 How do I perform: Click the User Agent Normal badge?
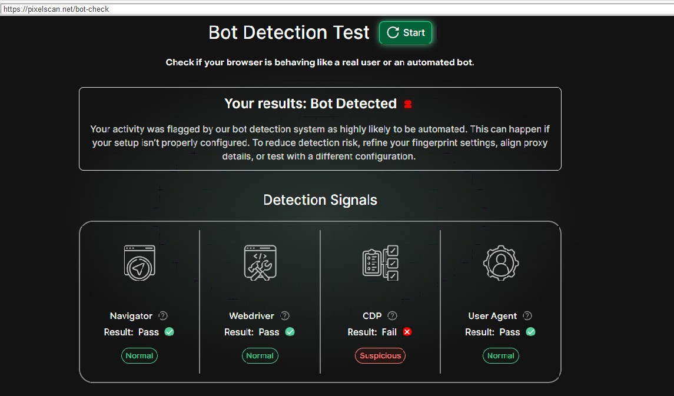click(x=501, y=355)
